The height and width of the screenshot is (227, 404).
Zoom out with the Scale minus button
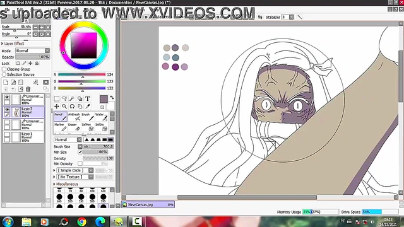(x=35, y=27)
